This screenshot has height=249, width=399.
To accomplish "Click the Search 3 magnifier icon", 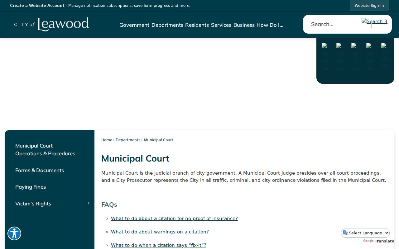I will pos(374,21).
